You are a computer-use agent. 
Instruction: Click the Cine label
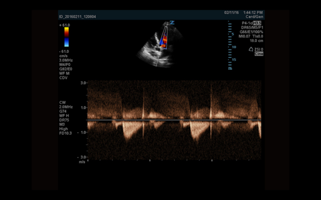pos(259,54)
